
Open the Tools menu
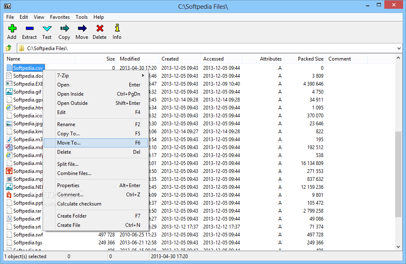click(x=81, y=17)
